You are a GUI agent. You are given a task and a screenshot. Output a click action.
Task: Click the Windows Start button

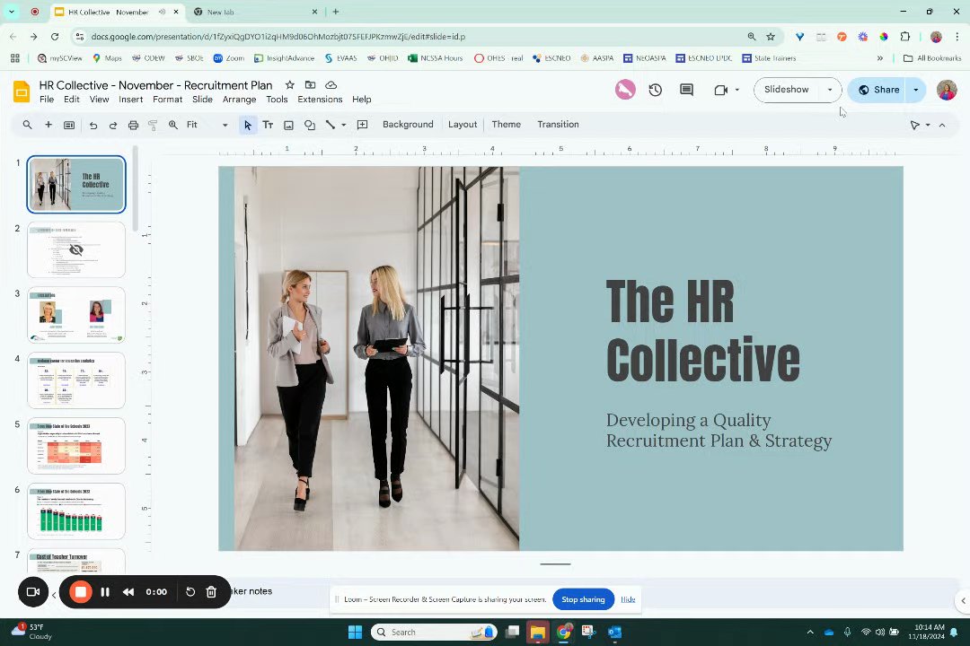click(x=355, y=632)
